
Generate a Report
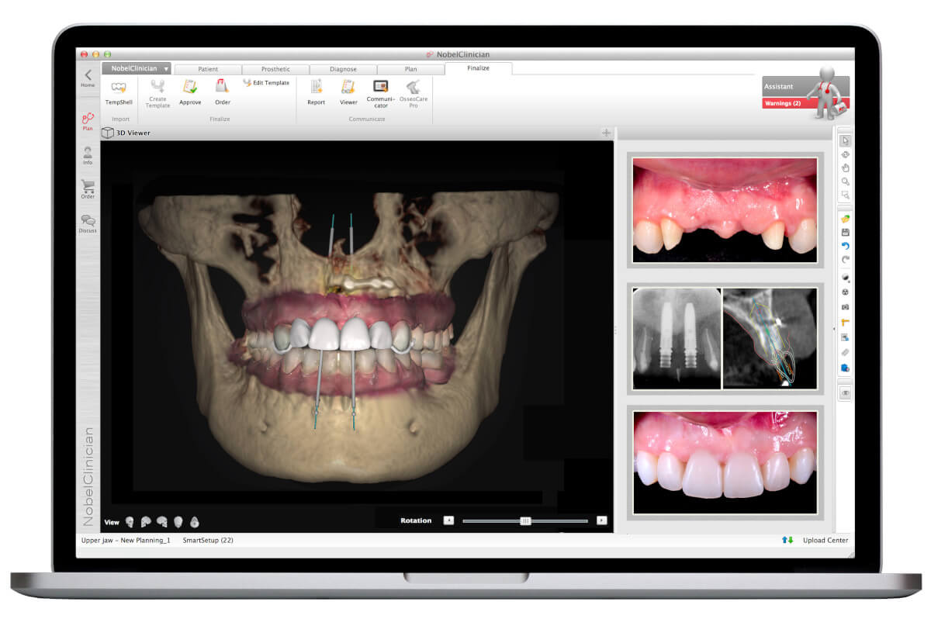(316, 92)
